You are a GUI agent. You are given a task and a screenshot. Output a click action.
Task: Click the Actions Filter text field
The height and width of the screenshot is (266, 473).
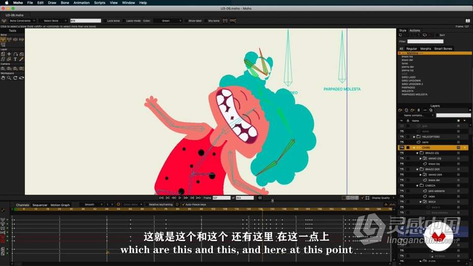pos(425,41)
